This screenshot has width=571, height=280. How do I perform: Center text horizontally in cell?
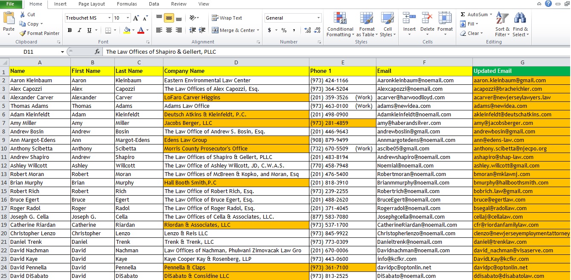click(x=169, y=30)
